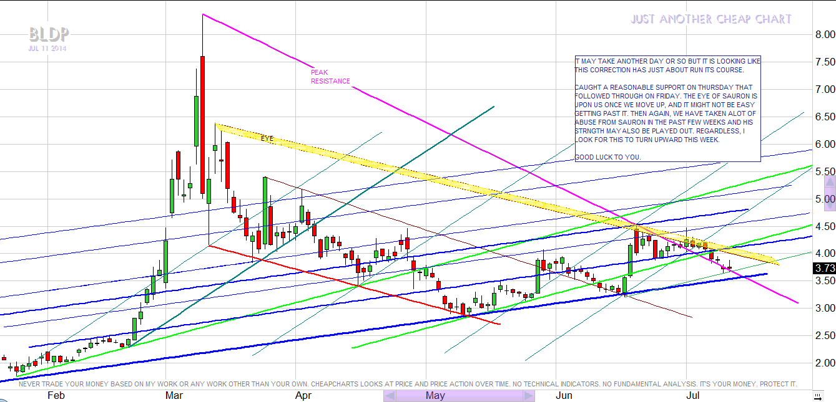836x402 pixels.
Task: Select the PEAK RESISTANCE annotation text
Action: pos(330,77)
